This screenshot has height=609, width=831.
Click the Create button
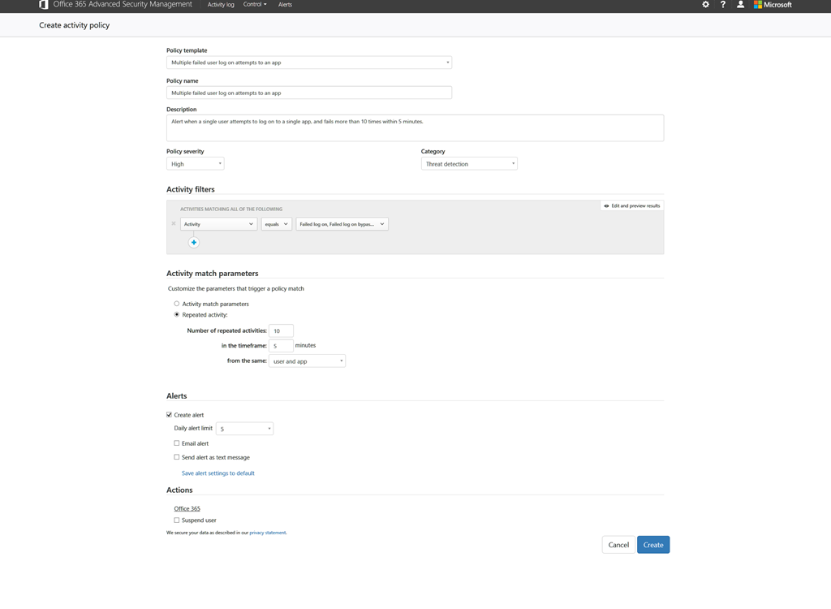coord(653,545)
